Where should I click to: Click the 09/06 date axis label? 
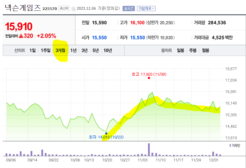click(11, 160)
